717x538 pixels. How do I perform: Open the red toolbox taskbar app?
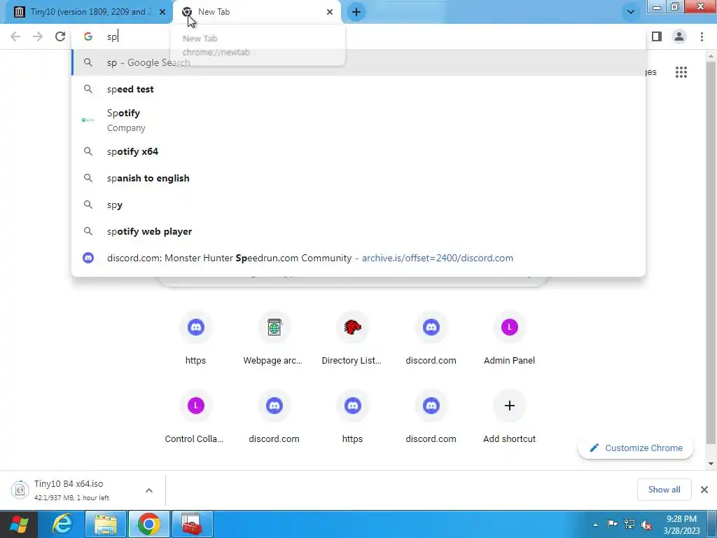pyautogui.click(x=193, y=524)
